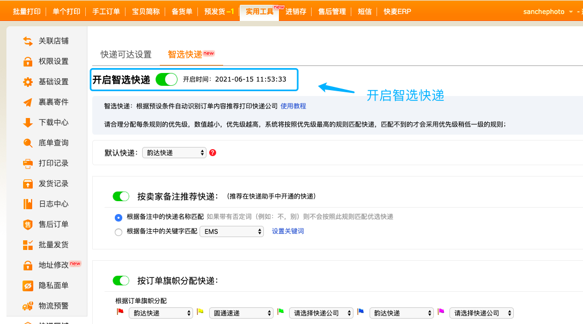Click the 批量发货 grid icon
The width and height of the screenshot is (583, 324).
(28, 245)
